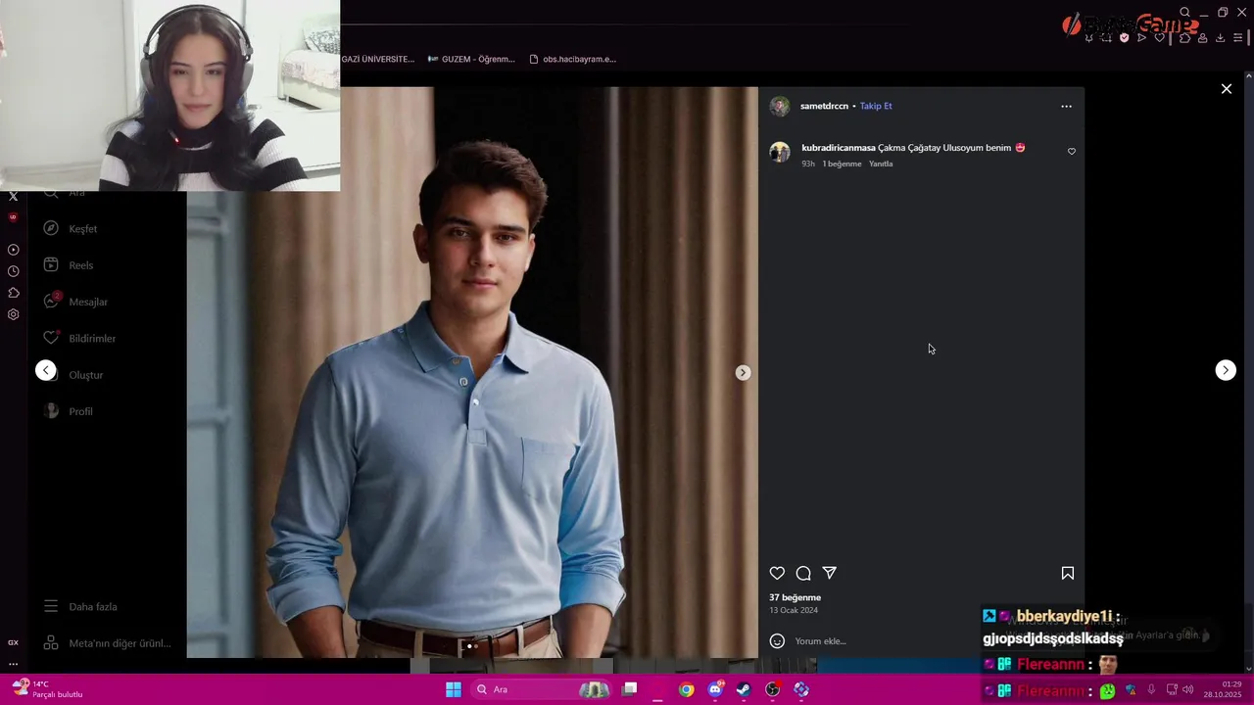Open Windows Start menu
The height and width of the screenshot is (705, 1254).
(454, 689)
